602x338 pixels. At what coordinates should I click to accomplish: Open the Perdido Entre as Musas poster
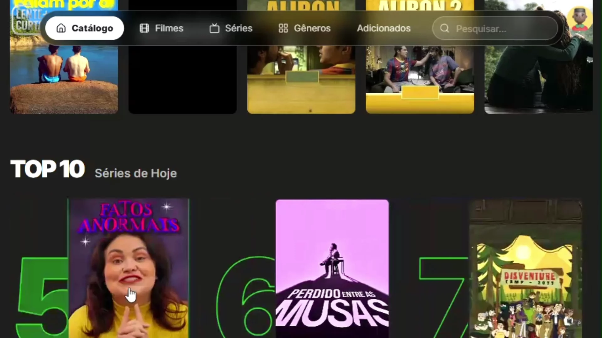coord(332,269)
